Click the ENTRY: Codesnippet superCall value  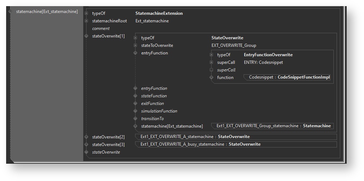[263, 62]
